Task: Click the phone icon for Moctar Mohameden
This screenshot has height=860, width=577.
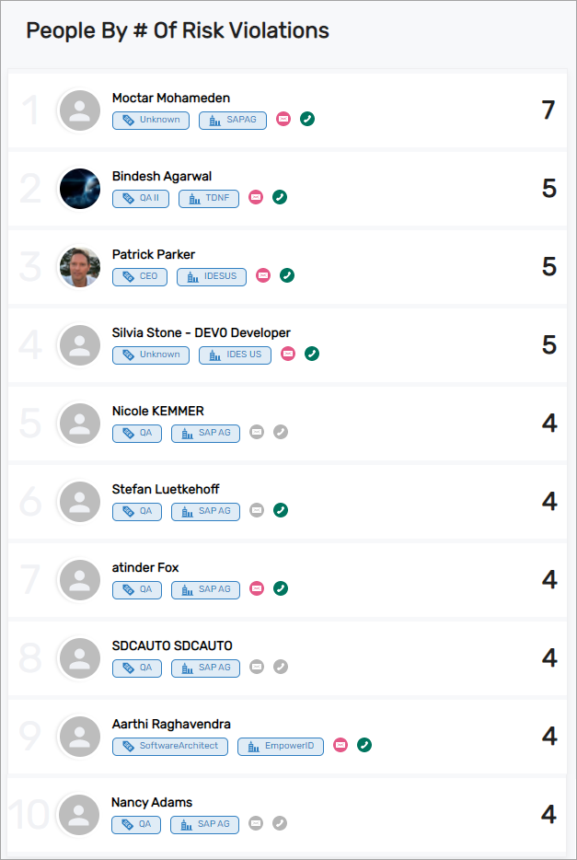Action: tap(307, 119)
